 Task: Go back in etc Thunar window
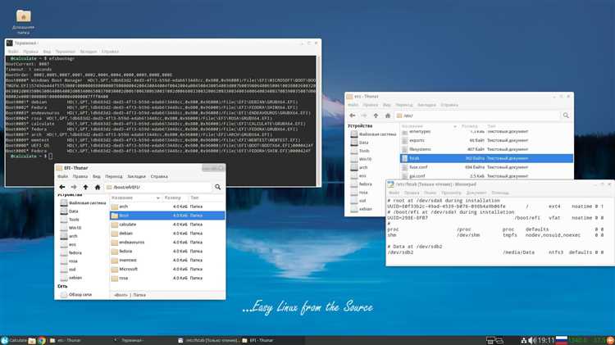point(353,116)
